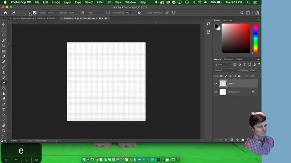Viewport: 291px width, 163px height.
Task: Open the Color panel flyout menu
Action: pyautogui.click(x=258, y=20)
